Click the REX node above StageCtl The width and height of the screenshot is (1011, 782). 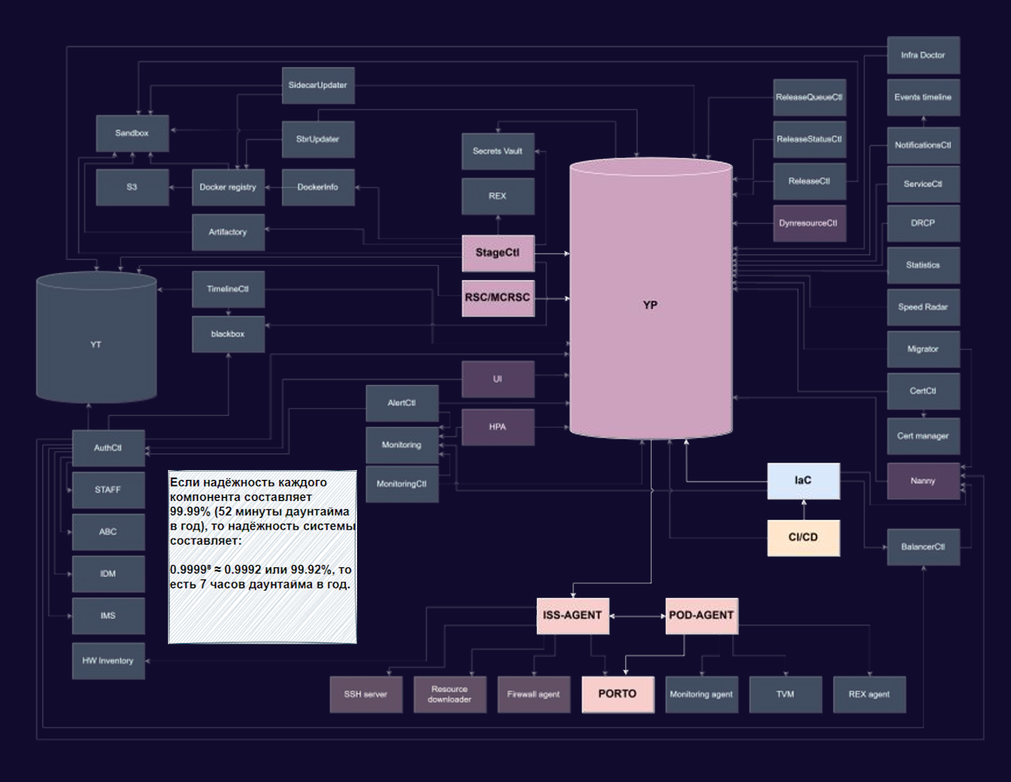(498, 196)
